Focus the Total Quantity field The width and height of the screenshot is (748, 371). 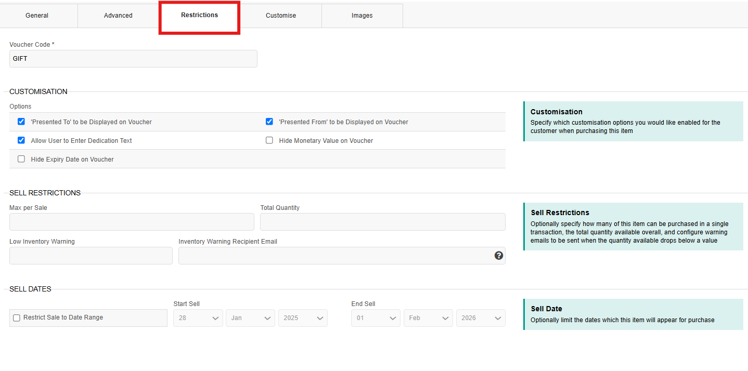[383, 222]
